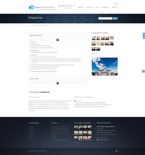The height and width of the screenshot is (155, 145).
Task: Click the calendar icon beside news date
Action: click(x=75, y=101)
